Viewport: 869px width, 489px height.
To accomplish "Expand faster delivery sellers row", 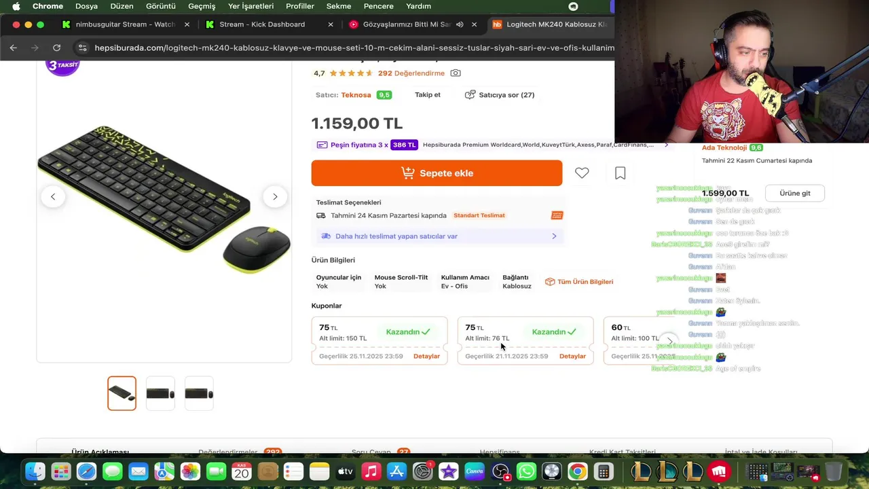I will (439, 236).
